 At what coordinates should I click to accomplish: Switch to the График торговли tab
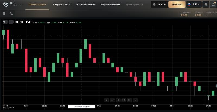pyautogui.click(x=37, y=4)
